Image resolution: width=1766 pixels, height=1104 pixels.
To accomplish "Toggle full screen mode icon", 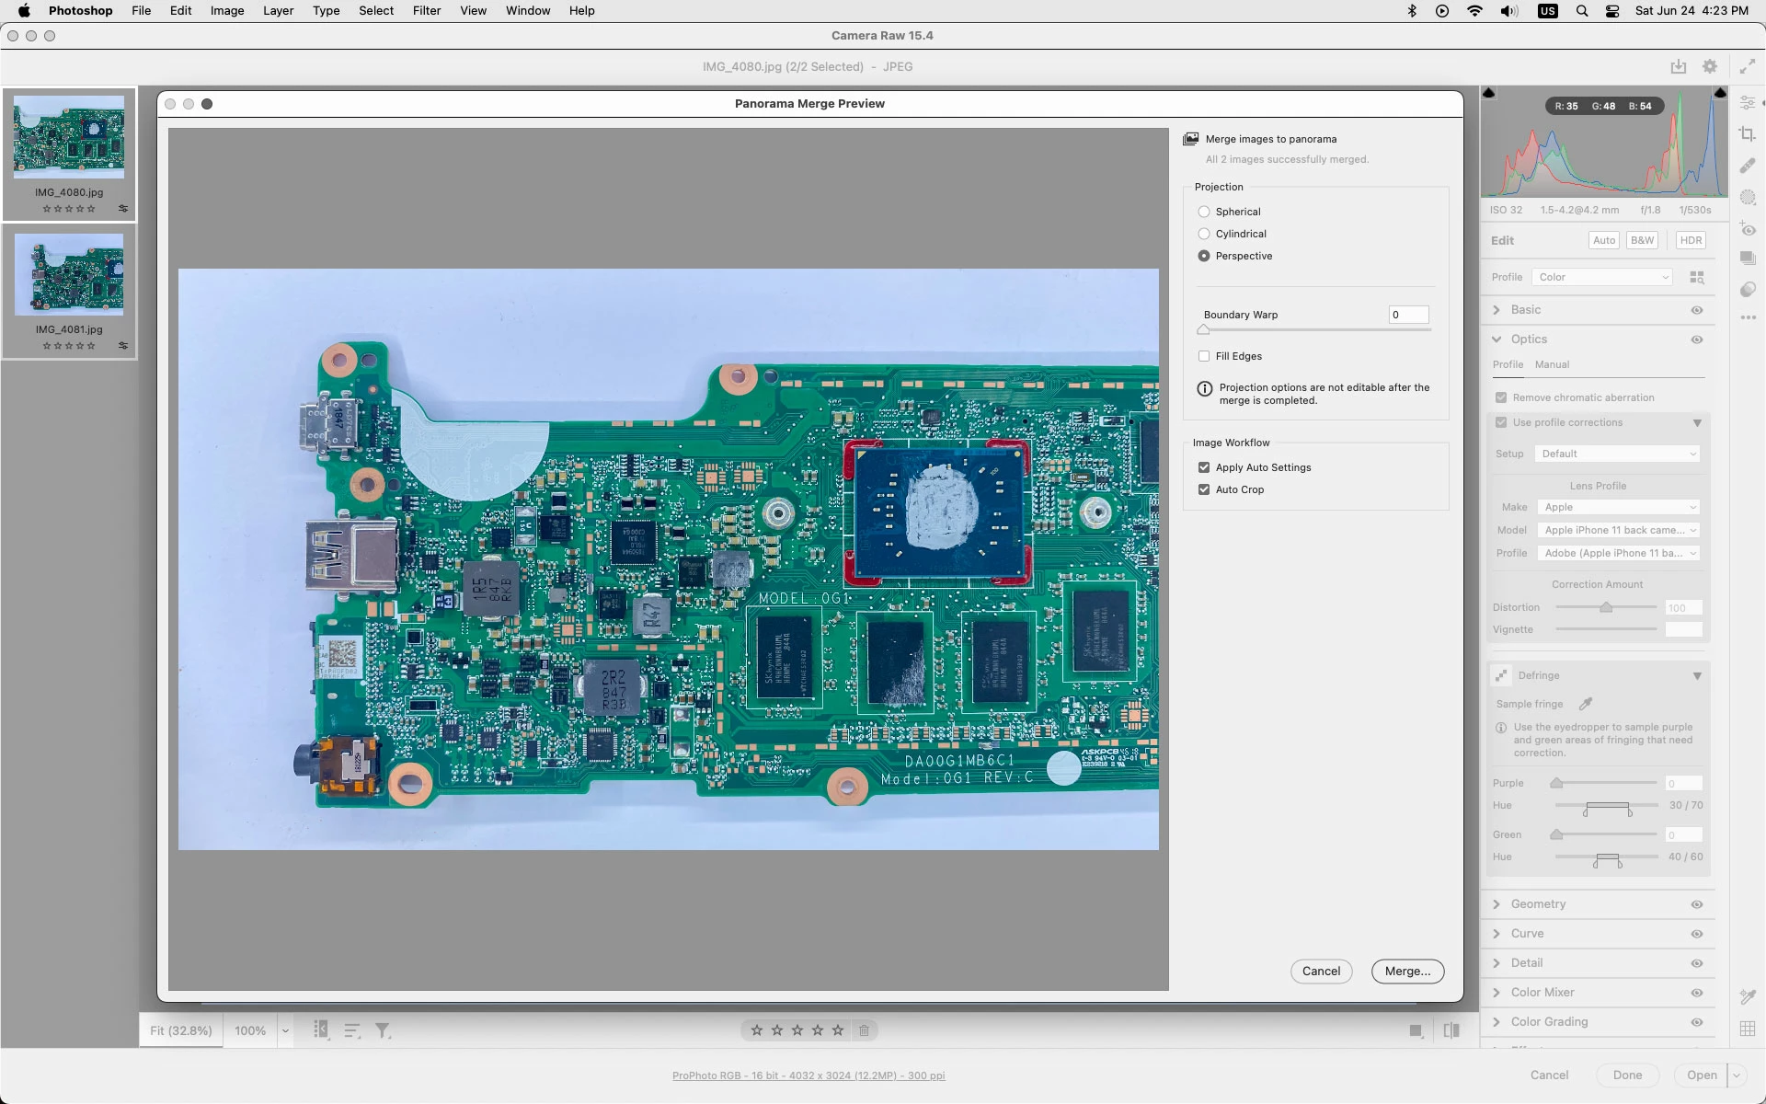I will (x=1748, y=66).
